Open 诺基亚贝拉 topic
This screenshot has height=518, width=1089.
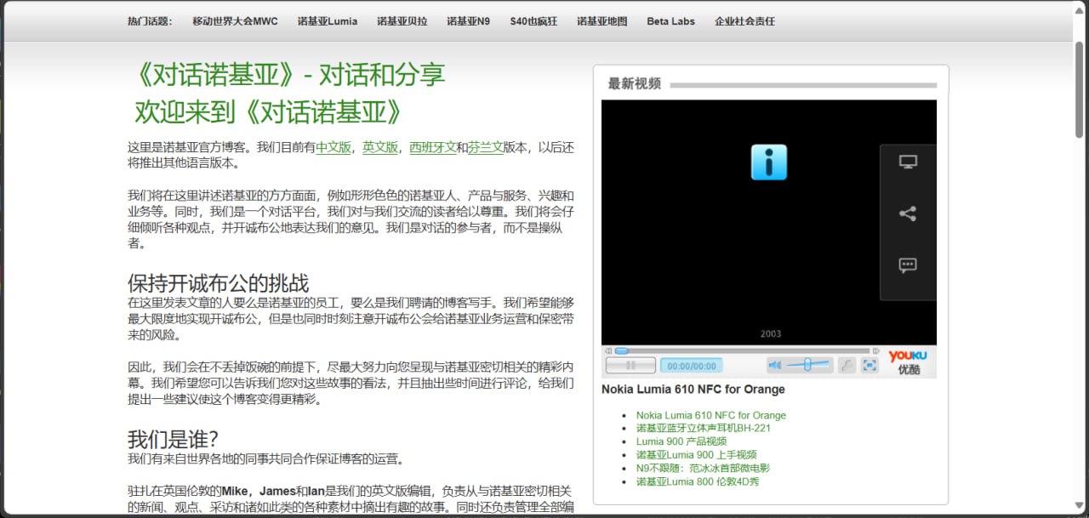(402, 21)
